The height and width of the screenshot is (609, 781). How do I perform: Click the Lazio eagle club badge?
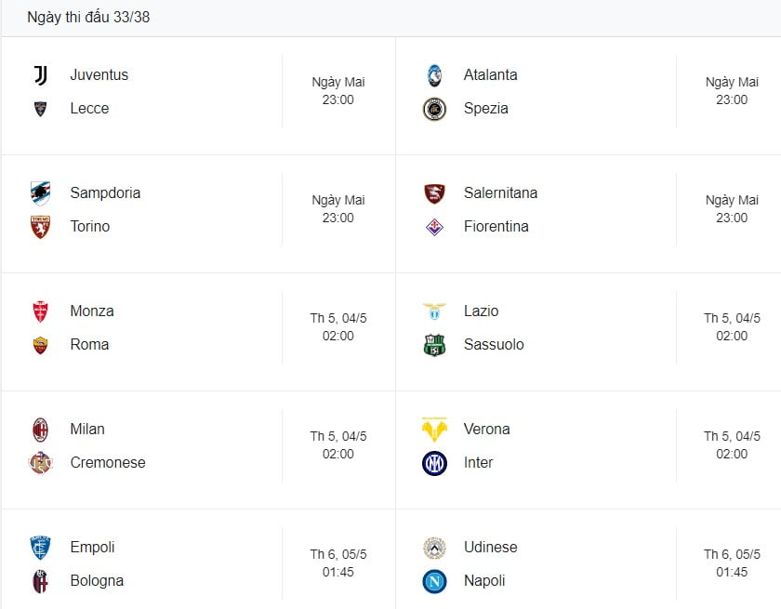click(434, 311)
